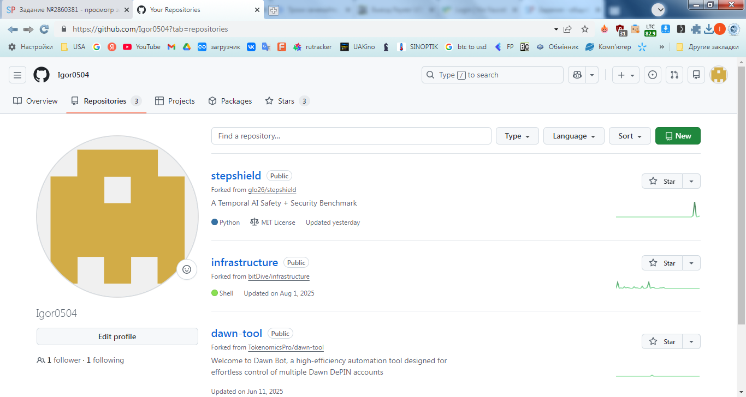Click the browser back arrow

coord(13,29)
